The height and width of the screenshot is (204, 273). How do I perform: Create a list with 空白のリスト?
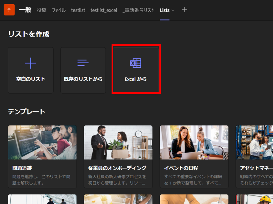(31, 70)
